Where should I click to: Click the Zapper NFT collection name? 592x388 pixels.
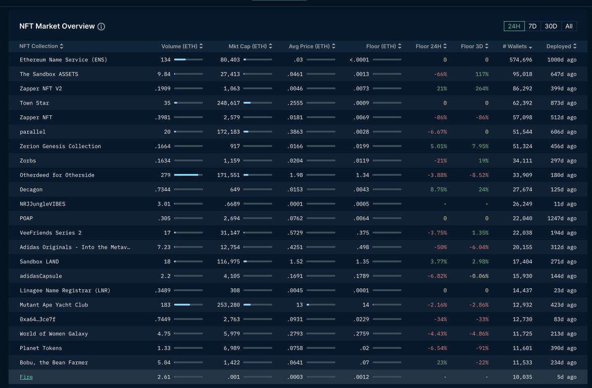[x=36, y=117]
